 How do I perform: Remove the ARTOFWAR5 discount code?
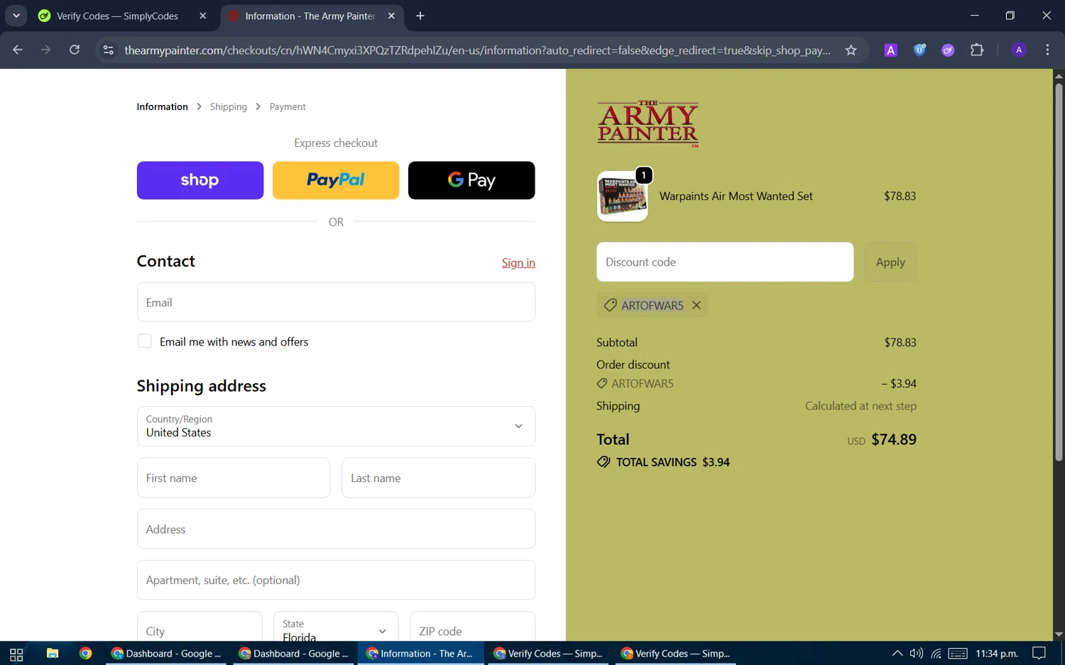coord(697,305)
